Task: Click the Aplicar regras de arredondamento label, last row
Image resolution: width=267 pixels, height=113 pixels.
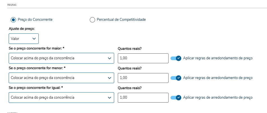Action: pyautogui.click(x=218, y=98)
